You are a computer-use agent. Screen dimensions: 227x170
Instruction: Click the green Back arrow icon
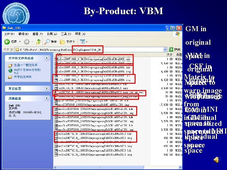pos(7,42)
